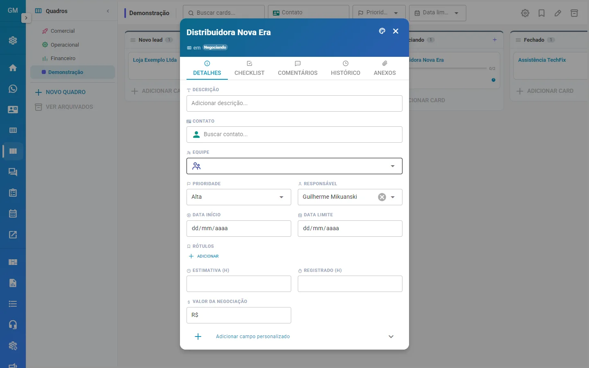Click the Data Limite date field
589x368 pixels.
tap(350, 229)
